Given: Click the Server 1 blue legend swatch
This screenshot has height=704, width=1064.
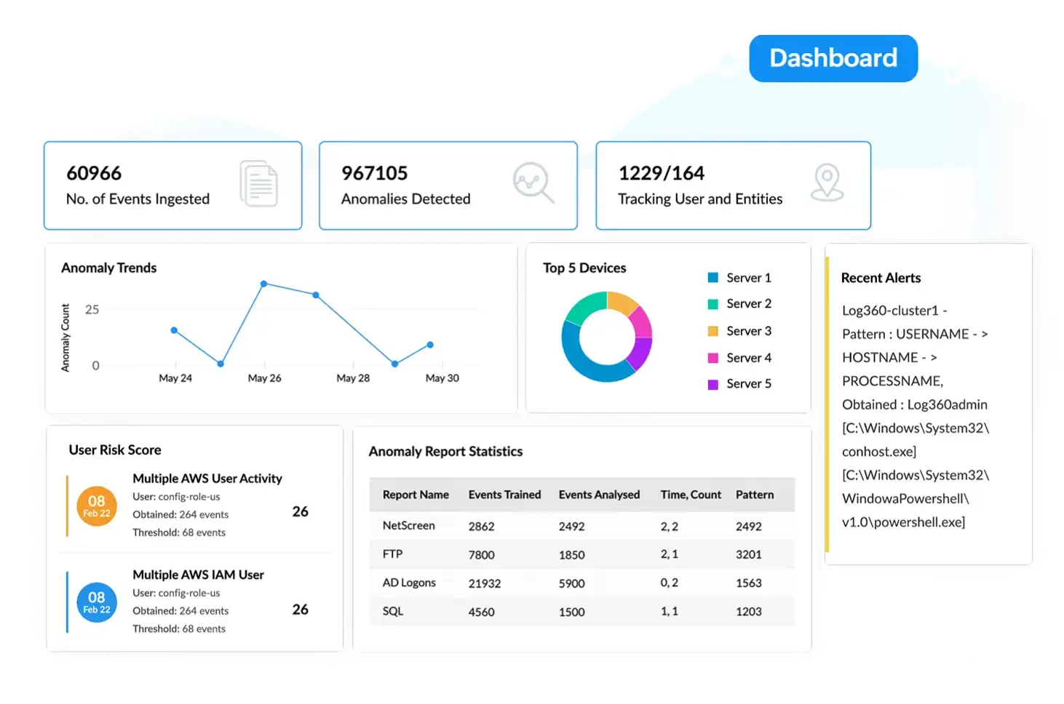Looking at the screenshot, I should click(x=713, y=278).
